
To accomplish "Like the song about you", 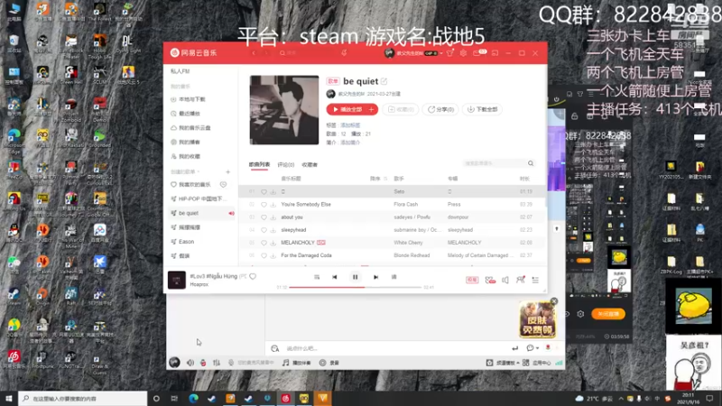I will click(264, 217).
